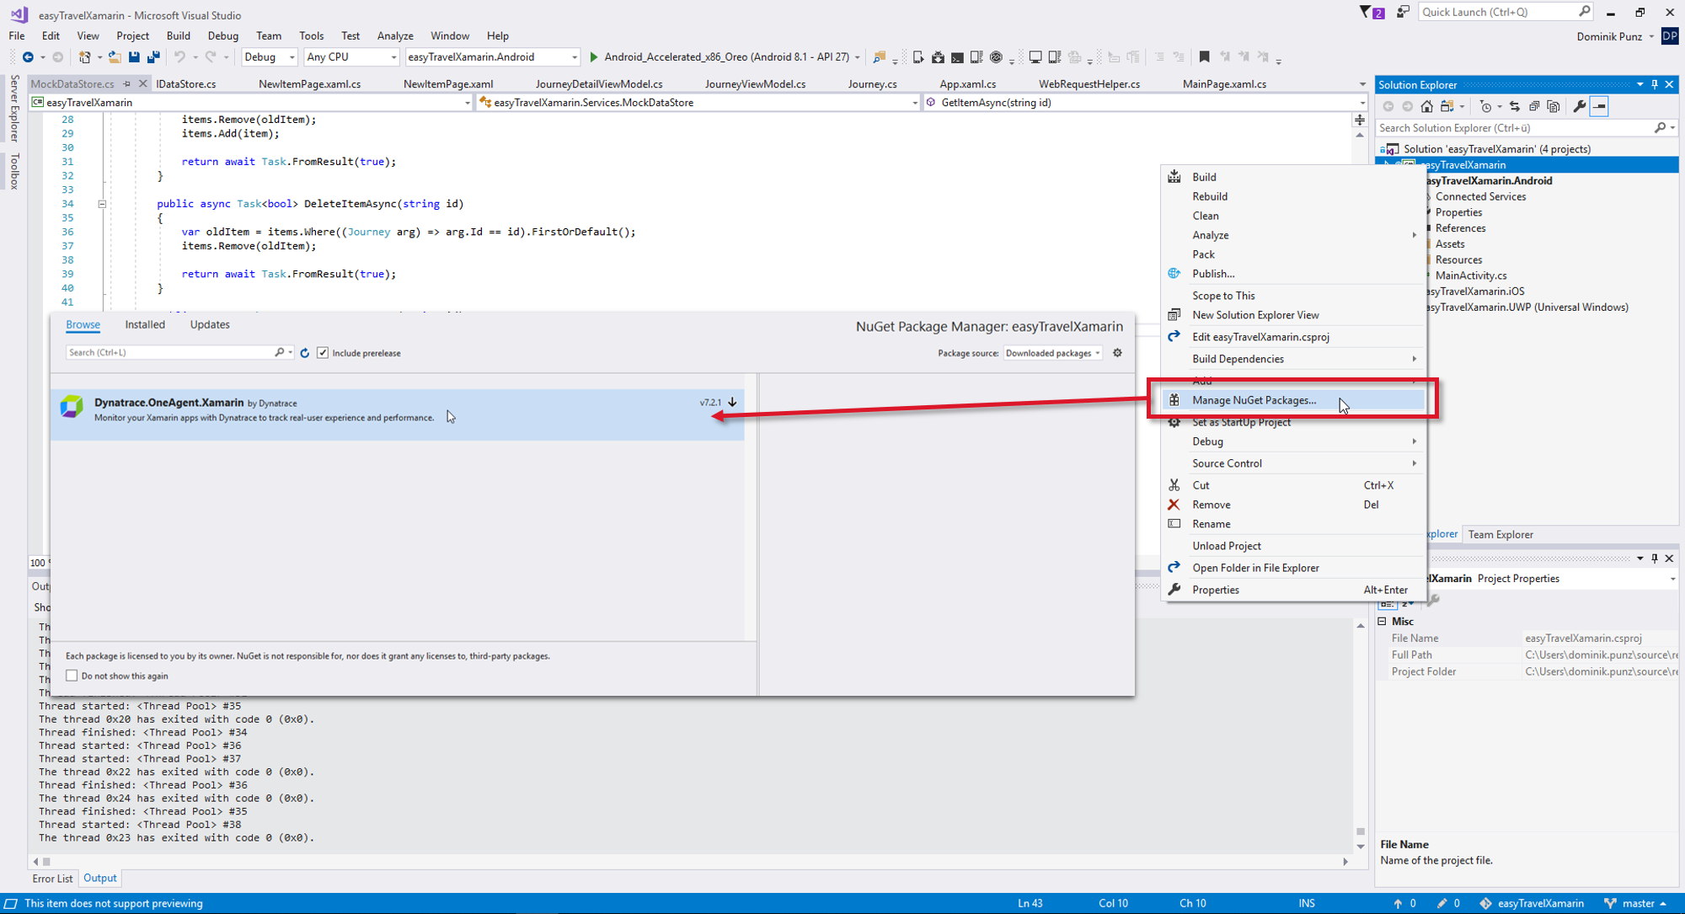The image size is (1685, 914).
Task: Click Output window vertical scrollbar down arrow
Action: [1360, 847]
